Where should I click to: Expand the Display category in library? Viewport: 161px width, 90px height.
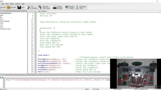click(x=2, y=15)
